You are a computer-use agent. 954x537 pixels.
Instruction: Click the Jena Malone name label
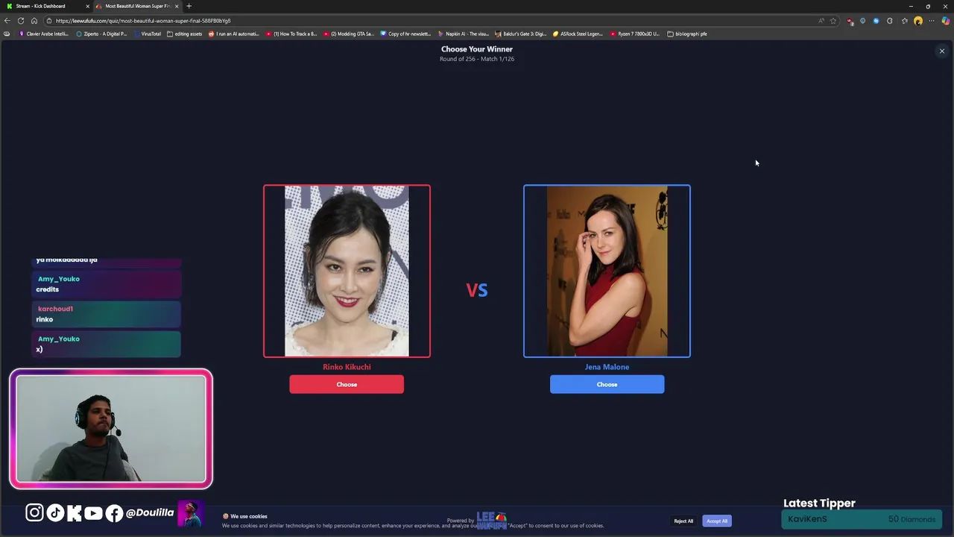pyautogui.click(x=607, y=367)
